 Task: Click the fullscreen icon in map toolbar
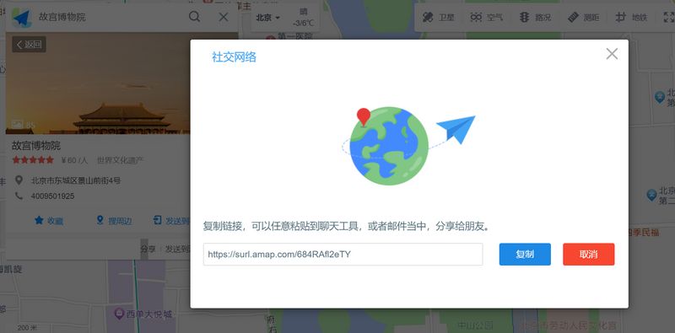pyautogui.click(x=669, y=18)
